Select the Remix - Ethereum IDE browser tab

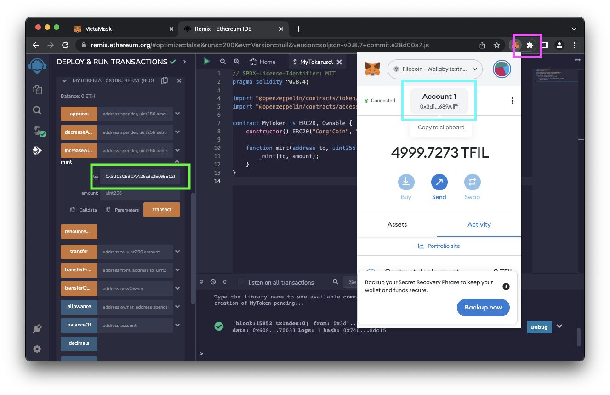[234, 29]
